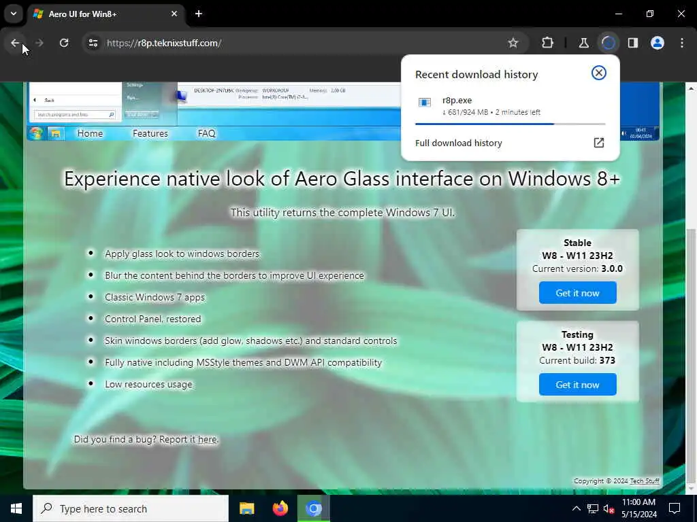Viewport: 697px width, 522px height.
Task: Select the Aero UI for Win8+ tab
Action: point(106,14)
